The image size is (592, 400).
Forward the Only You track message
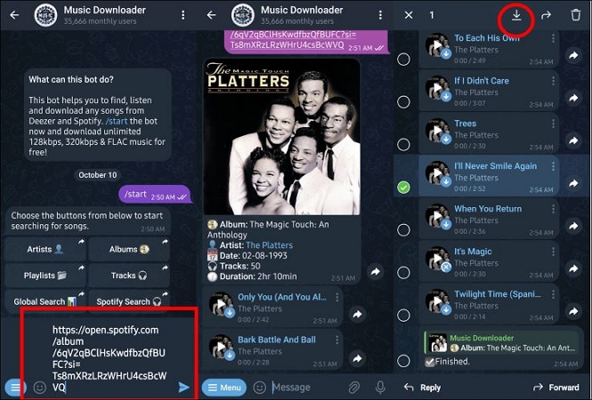357,314
